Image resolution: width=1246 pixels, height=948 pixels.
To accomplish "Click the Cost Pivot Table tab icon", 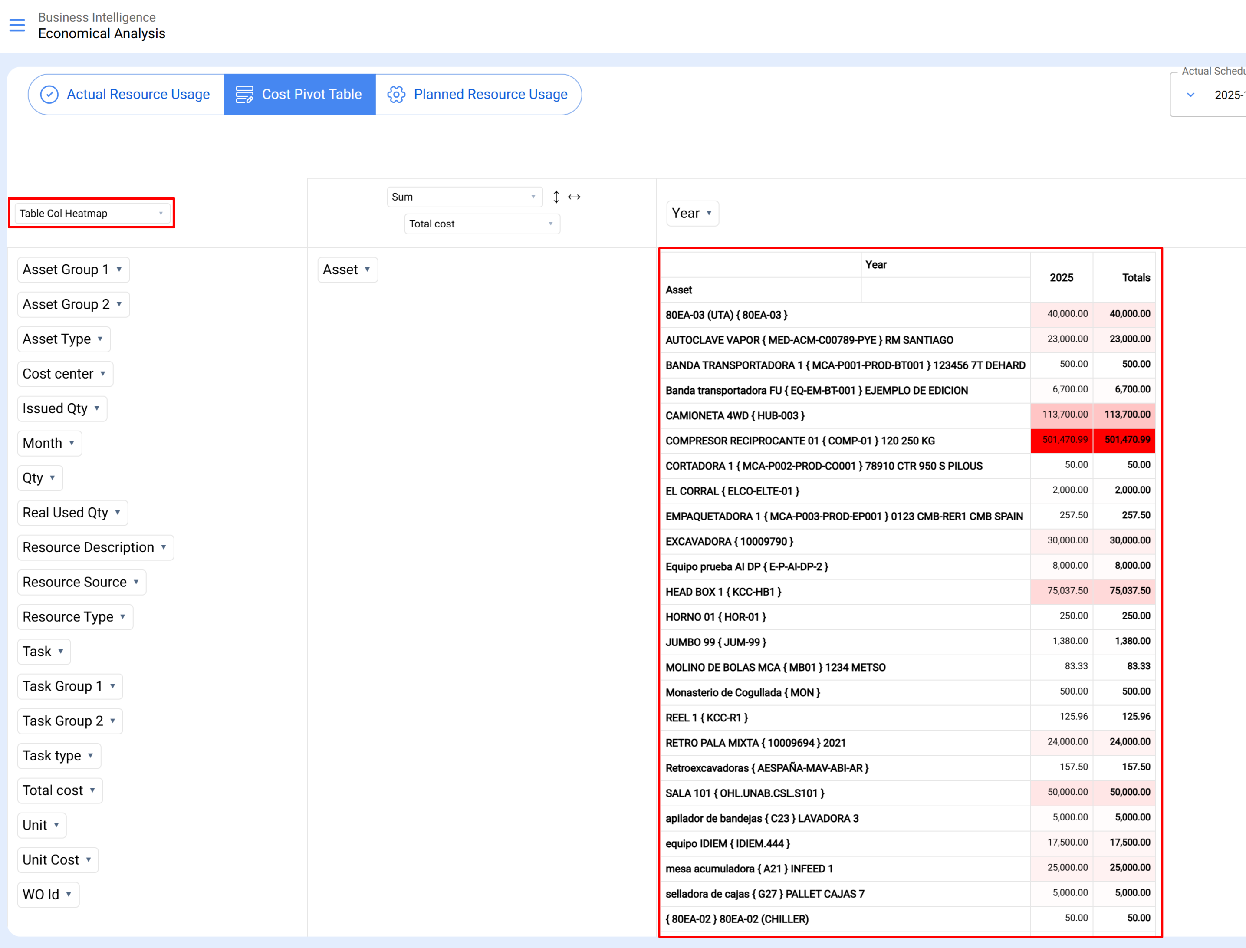I will (x=244, y=94).
